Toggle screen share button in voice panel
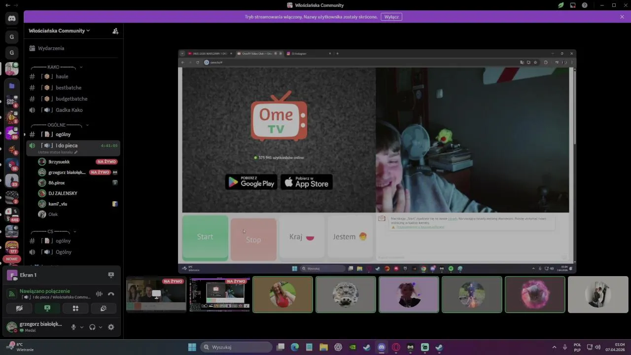Screen dimensions: 631x355 [x=47, y=308]
